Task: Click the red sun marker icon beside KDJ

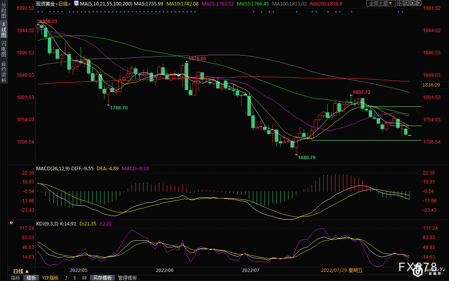Action: tap(11, 223)
